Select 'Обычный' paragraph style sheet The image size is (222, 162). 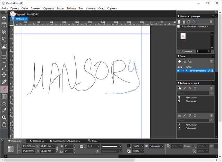click(190, 101)
